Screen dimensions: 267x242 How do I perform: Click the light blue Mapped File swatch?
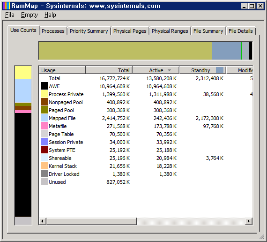click(x=44, y=118)
